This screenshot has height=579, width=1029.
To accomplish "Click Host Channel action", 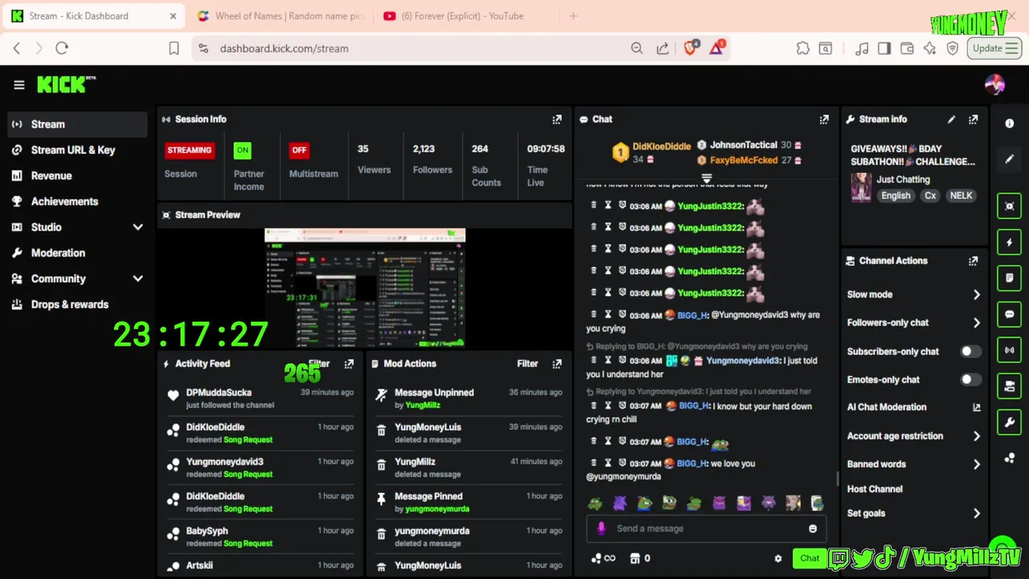I will (x=875, y=489).
